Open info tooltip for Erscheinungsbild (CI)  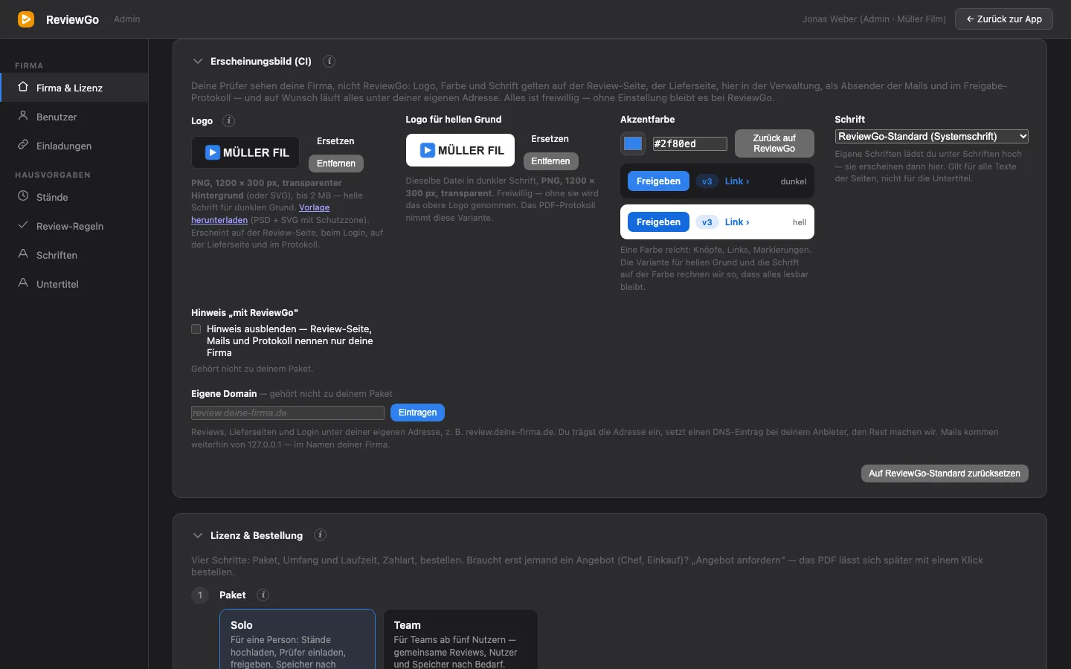pyautogui.click(x=329, y=61)
